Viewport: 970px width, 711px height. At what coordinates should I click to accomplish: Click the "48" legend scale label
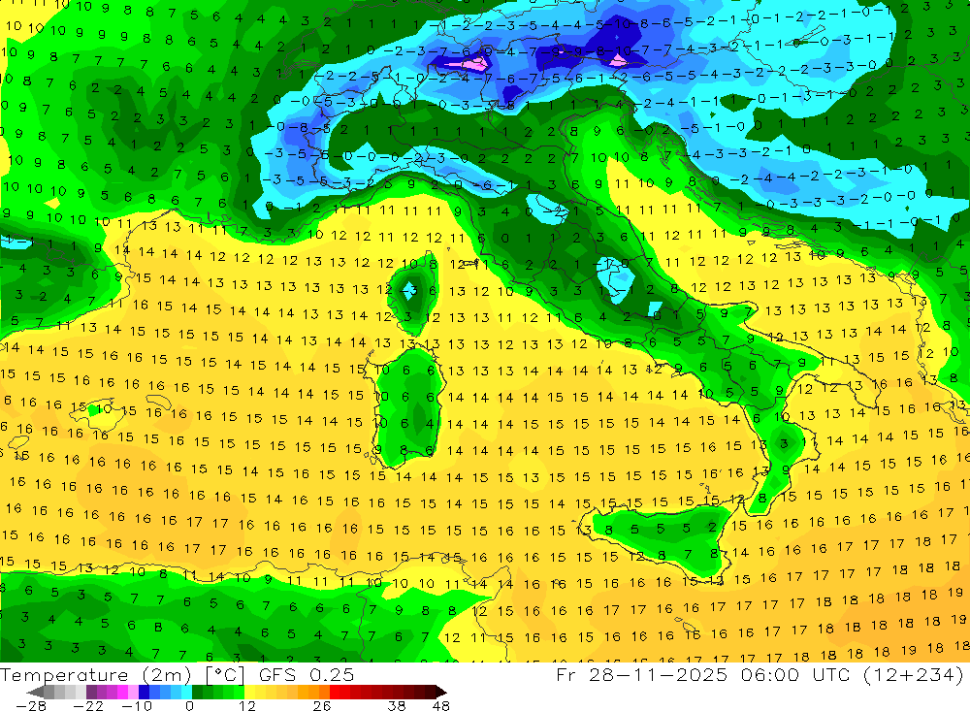440,705
